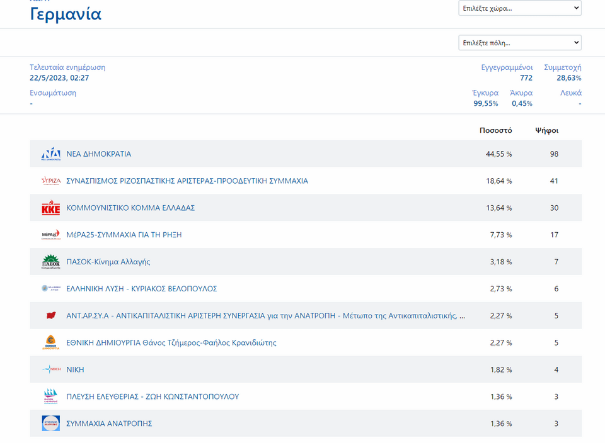
Task: Click ANT.AR.SY.A's 2,27 % percentage
Action: [x=501, y=315]
